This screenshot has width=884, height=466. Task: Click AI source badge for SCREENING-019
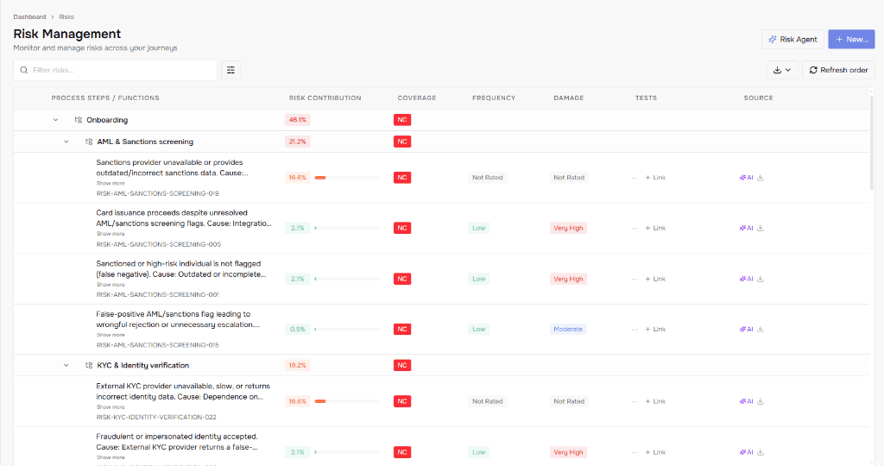(x=746, y=178)
